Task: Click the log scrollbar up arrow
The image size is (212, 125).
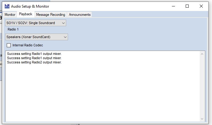Action: pyautogui.click(x=202, y=54)
